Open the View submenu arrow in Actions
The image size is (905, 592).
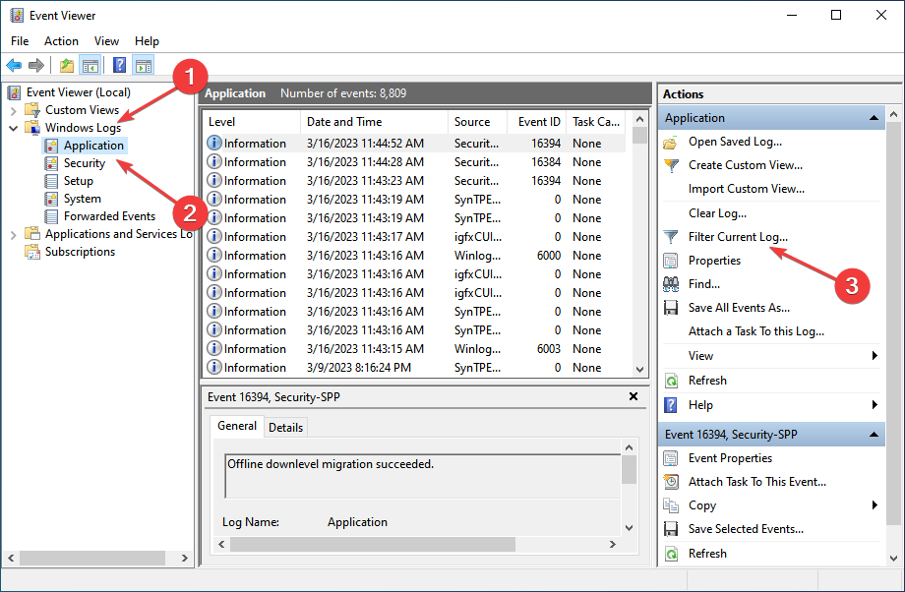[875, 356]
